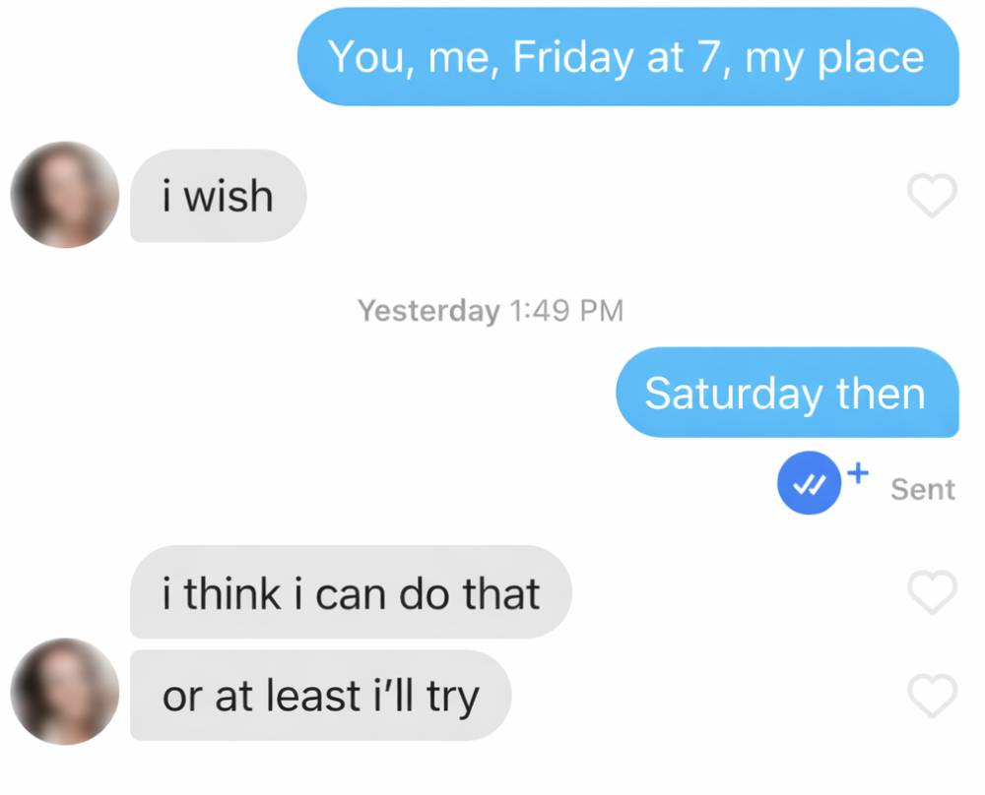Like the "i wish" message with its heart icon
The width and height of the screenshot is (985, 795).
(x=932, y=196)
